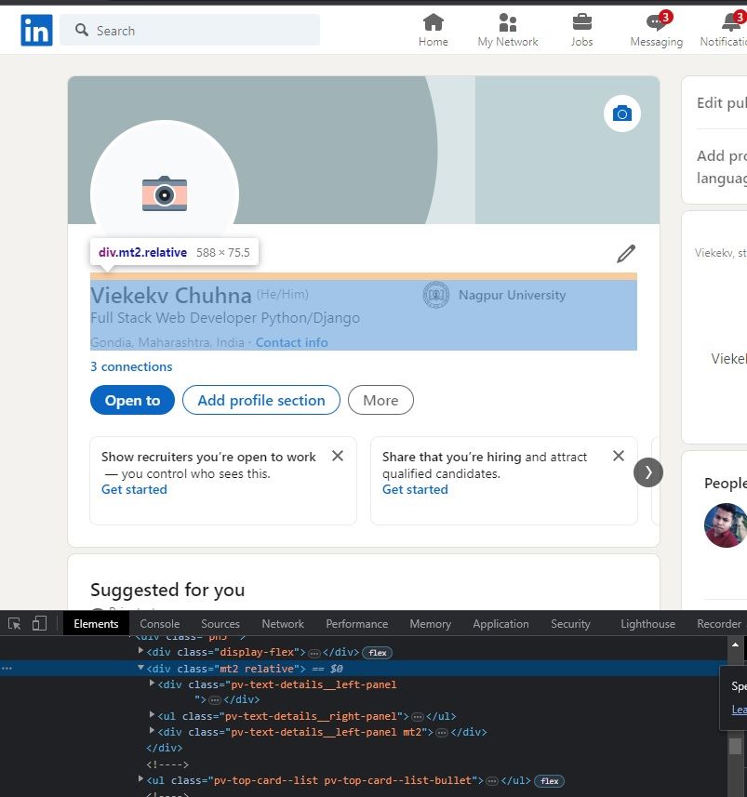Click ellipsis in pv-top-card--list ul node

(x=492, y=781)
